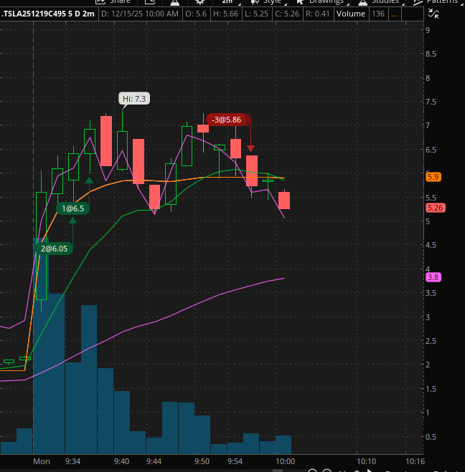Click the C: 5.26 close value
The image size is (465, 472).
pos(287,14)
